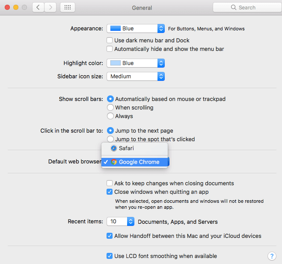Open the help question mark button
The width and height of the screenshot is (282, 264).
(272, 256)
